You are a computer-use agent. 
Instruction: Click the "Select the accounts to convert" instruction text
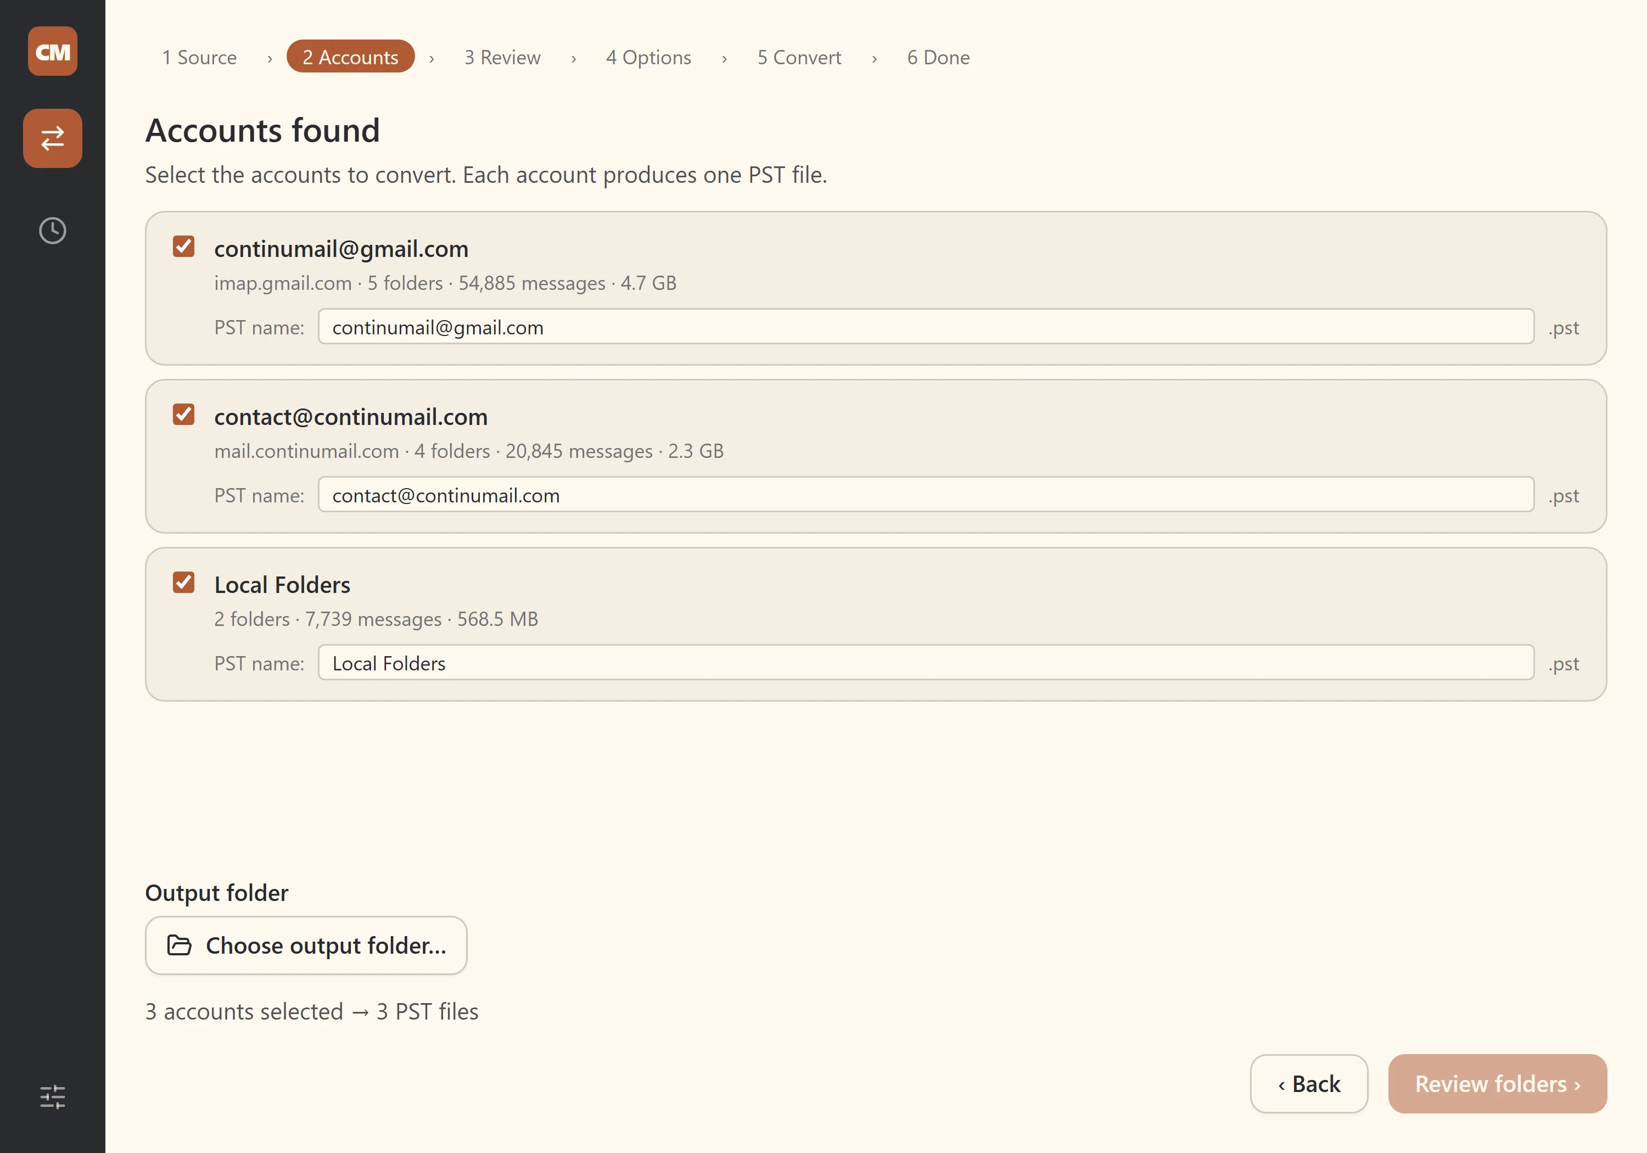pyautogui.click(x=486, y=175)
